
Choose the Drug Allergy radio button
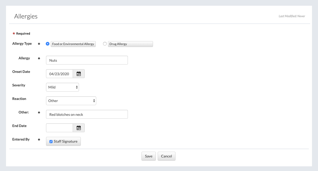coord(105,44)
